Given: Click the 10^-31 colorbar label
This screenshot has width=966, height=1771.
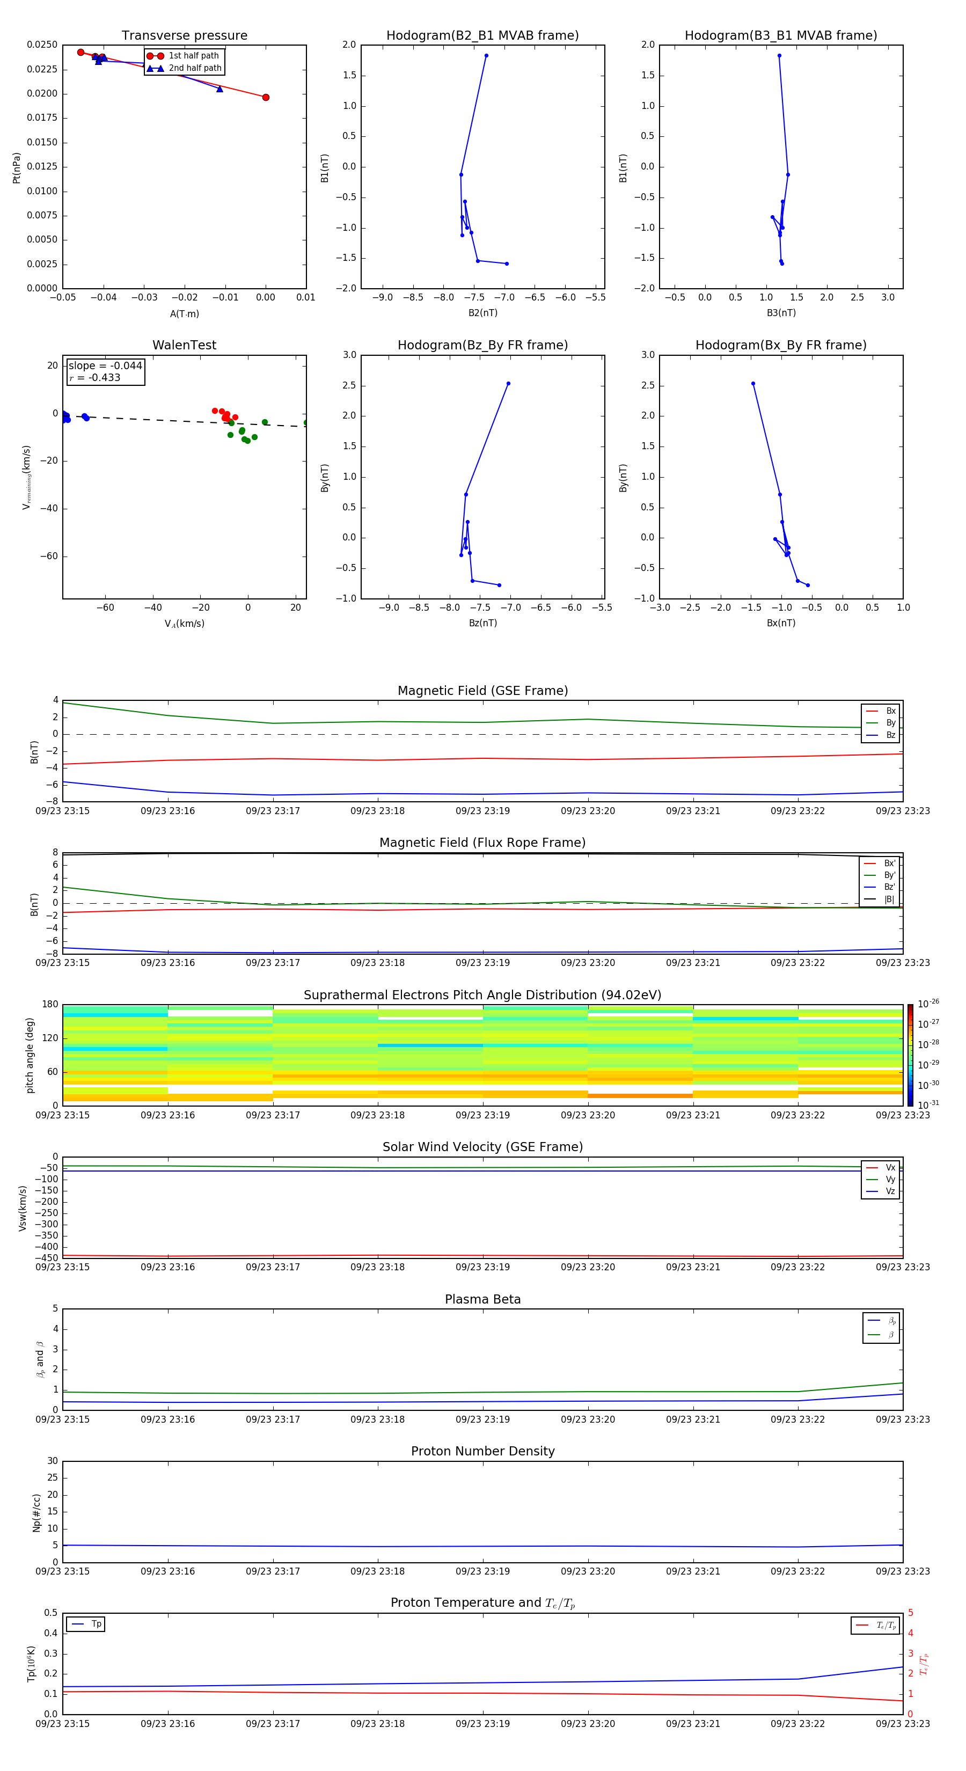Looking at the screenshot, I should click(x=928, y=1105).
